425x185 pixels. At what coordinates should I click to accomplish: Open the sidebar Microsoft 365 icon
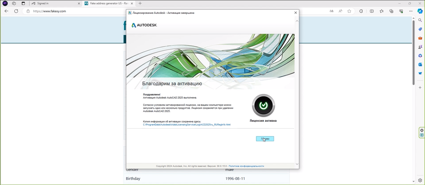[x=420, y=55]
